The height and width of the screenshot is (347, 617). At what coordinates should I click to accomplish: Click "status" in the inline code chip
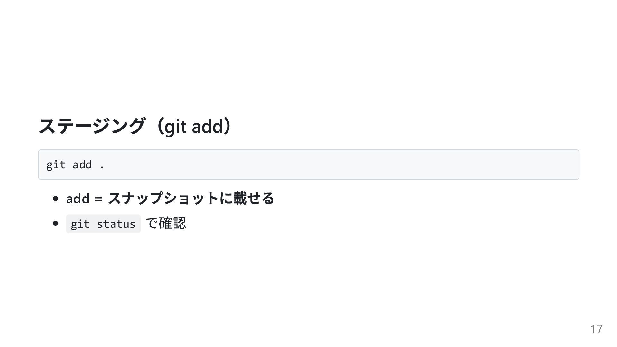(x=116, y=224)
